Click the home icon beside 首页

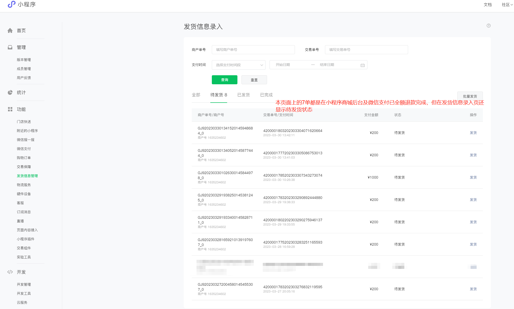pyautogui.click(x=10, y=31)
